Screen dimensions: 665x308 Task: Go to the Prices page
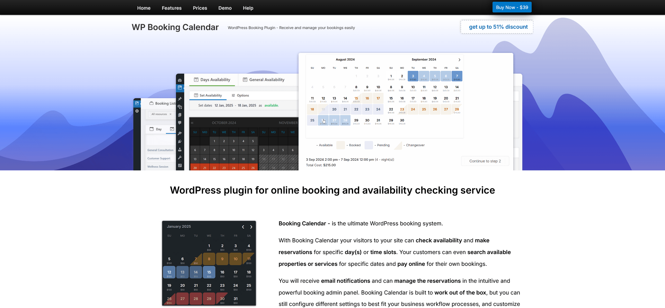tap(200, 8)
